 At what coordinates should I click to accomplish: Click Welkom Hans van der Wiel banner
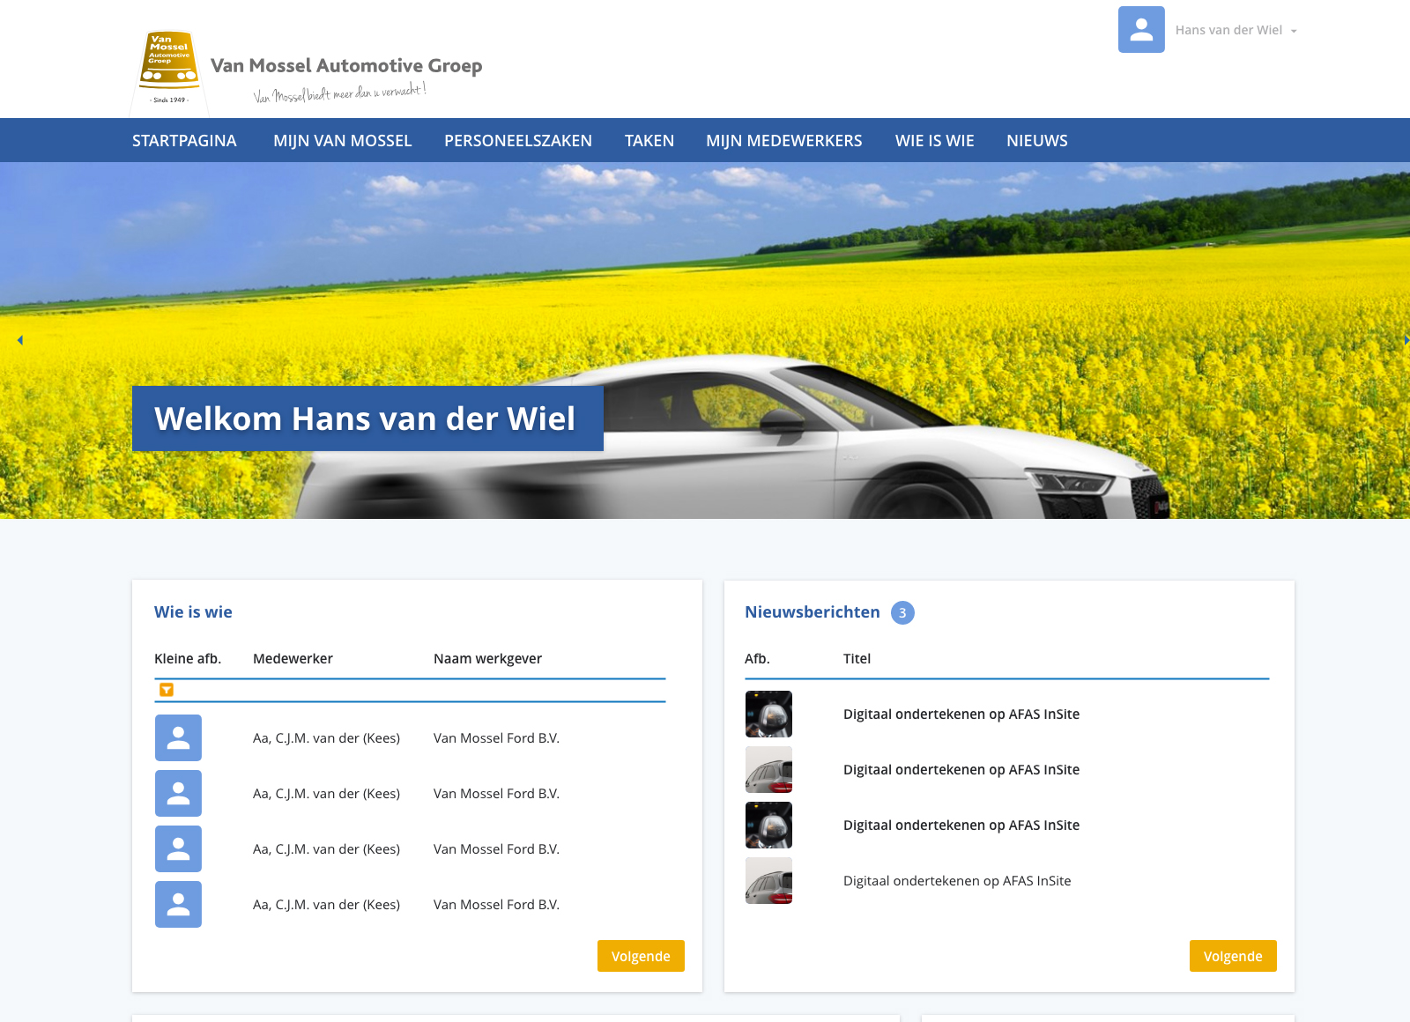(367, 418)
